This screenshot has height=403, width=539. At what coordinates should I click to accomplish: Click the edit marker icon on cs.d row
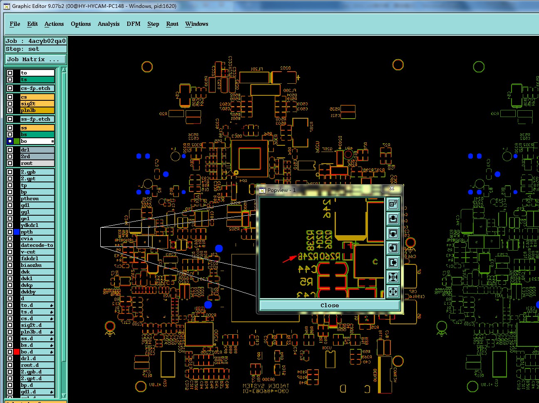52,319
